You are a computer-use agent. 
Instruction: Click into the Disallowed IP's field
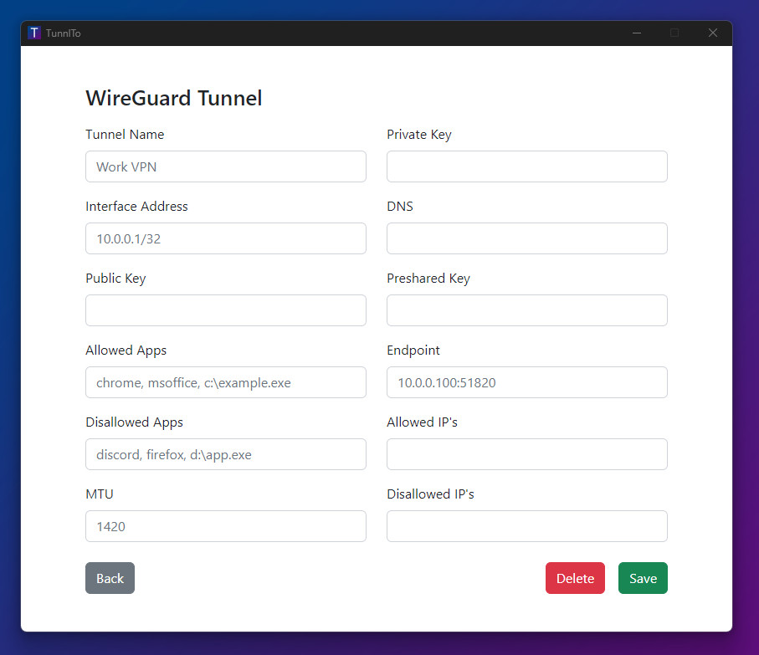coord(527,526)
